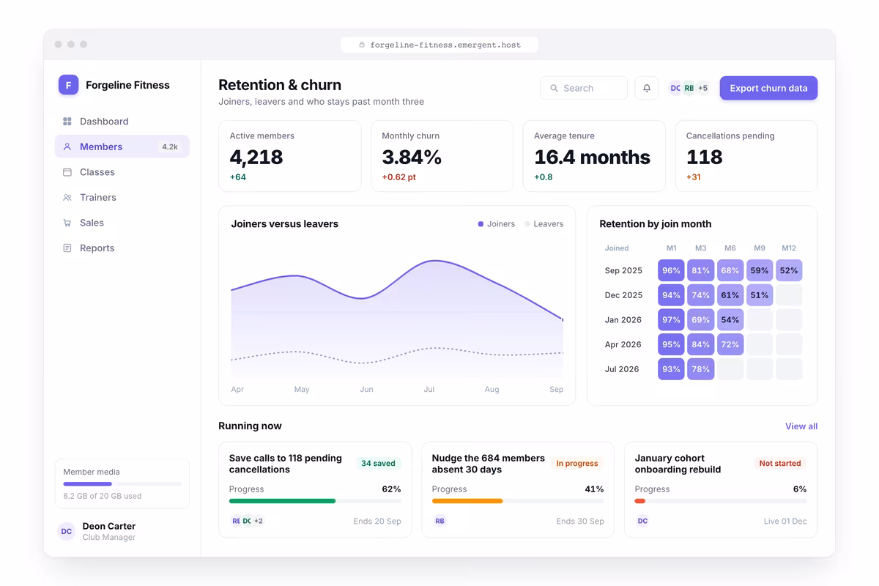Click the Classes calendar icon

tap(67, 172)
